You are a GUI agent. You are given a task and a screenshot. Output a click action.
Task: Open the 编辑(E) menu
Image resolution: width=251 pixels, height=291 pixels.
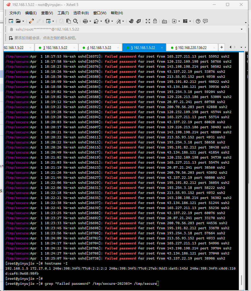(31, 13)
